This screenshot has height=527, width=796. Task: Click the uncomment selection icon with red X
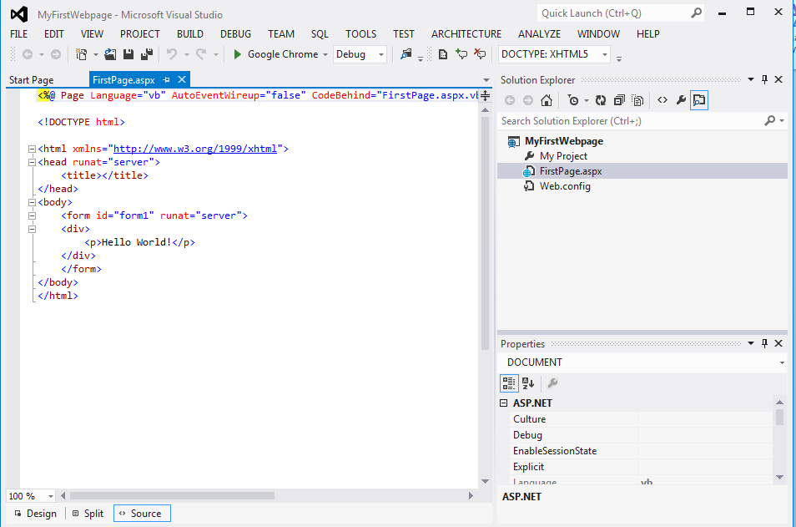point(480,53)
